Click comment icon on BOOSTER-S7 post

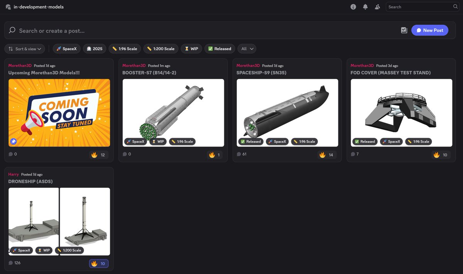125,154
